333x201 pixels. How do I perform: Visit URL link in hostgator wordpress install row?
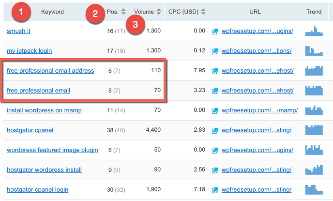[x=257, y=170]
